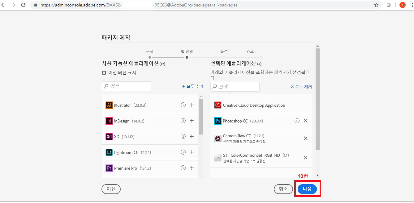Image resolution: width=414 pixels, height=203 pixels.
Task: Add Premiere Pro with its plus icon
Action: [192, 168]
